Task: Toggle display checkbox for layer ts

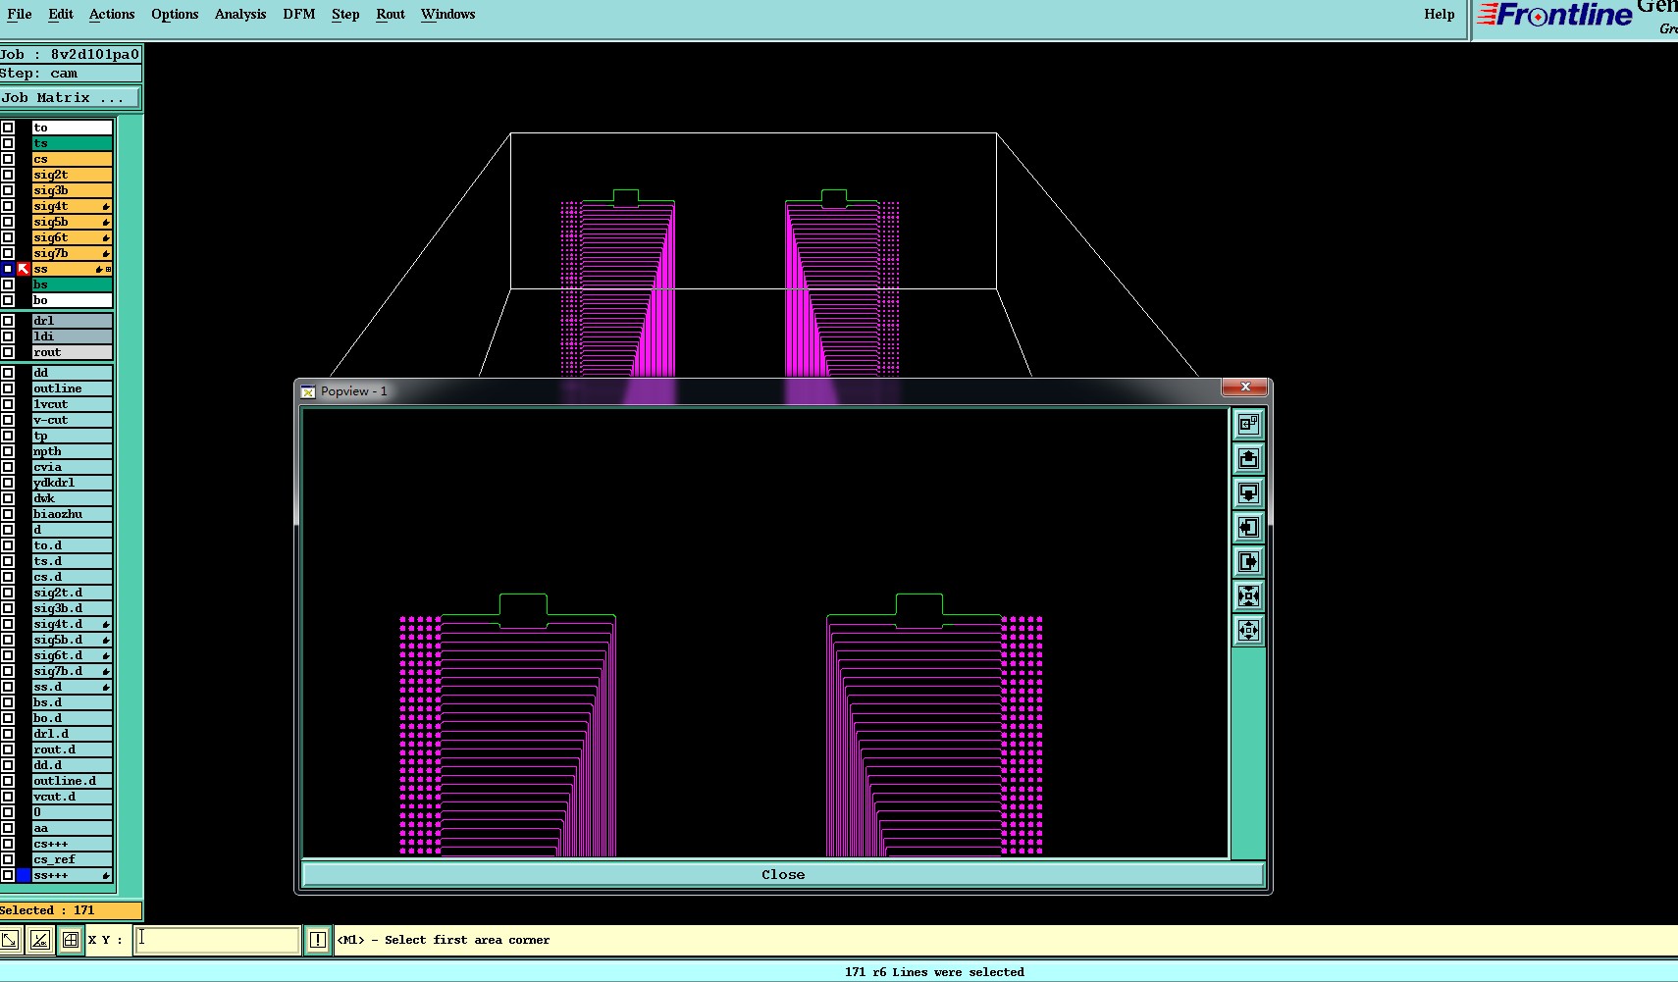Action: [8, 143]
